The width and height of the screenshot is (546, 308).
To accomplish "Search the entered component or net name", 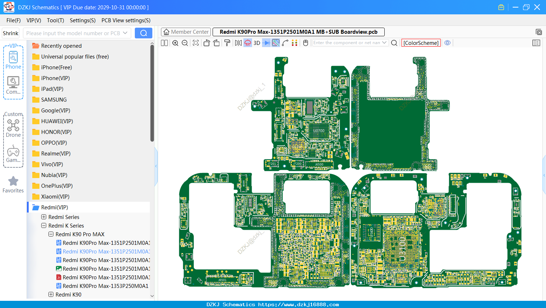I will click(x=394, y=43).
